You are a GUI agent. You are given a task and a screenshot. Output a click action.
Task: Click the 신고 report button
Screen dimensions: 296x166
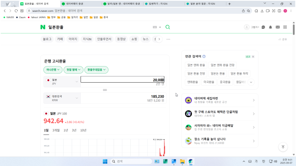point(248,57)
